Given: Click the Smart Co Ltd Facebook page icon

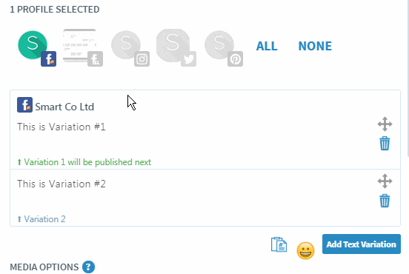Looking at the screenshot, I should [24, 105].
